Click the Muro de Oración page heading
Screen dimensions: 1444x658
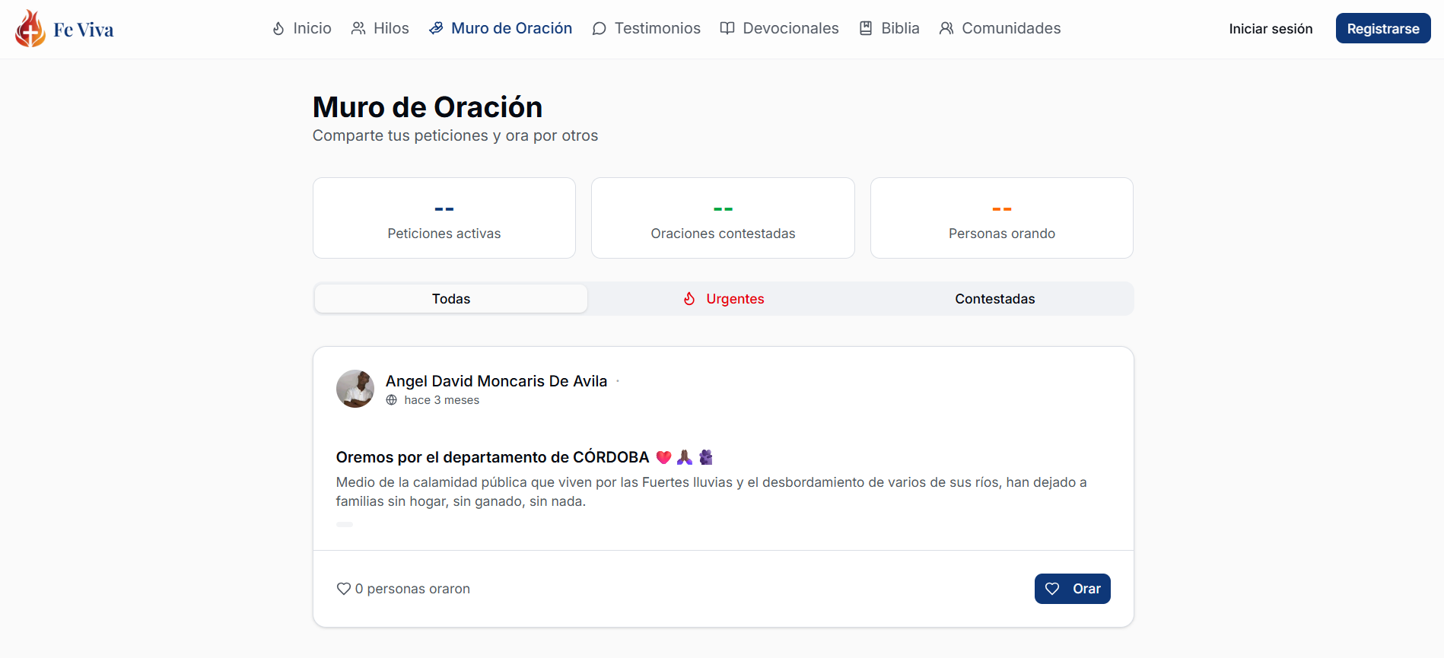pyautogui.click(x=428, y=107)
